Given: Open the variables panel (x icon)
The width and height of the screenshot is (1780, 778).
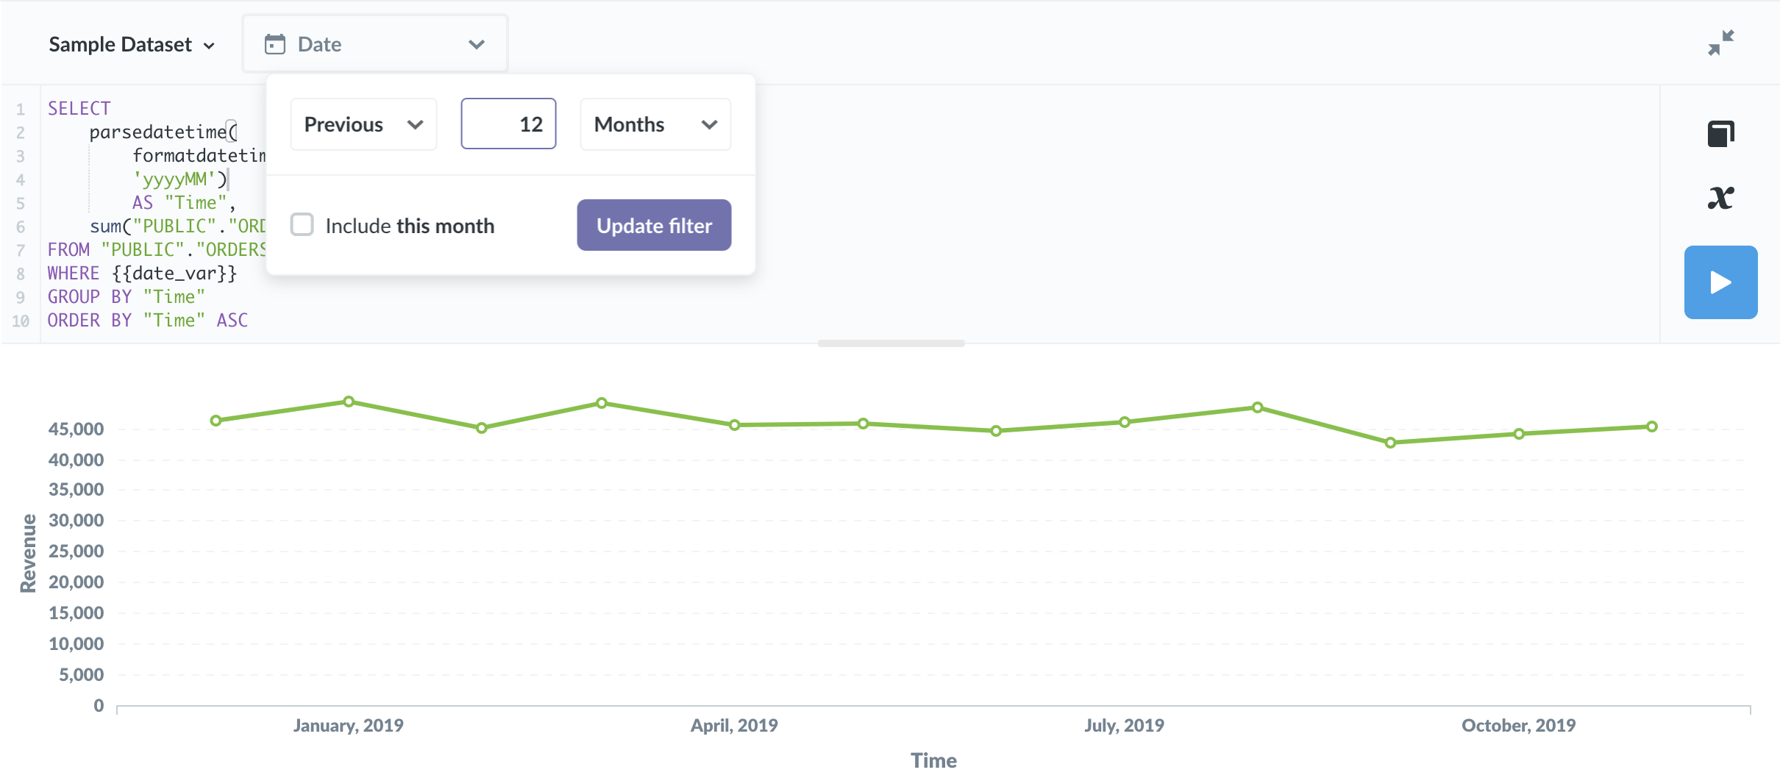Looking at the screenshot, I should point(1720,197).
